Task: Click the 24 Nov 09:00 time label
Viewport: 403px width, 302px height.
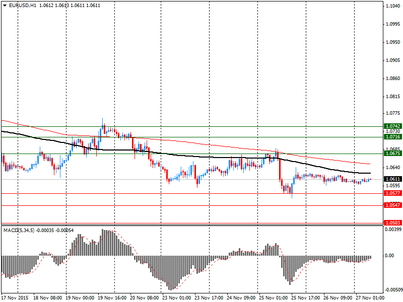Action: coord(241,298)
